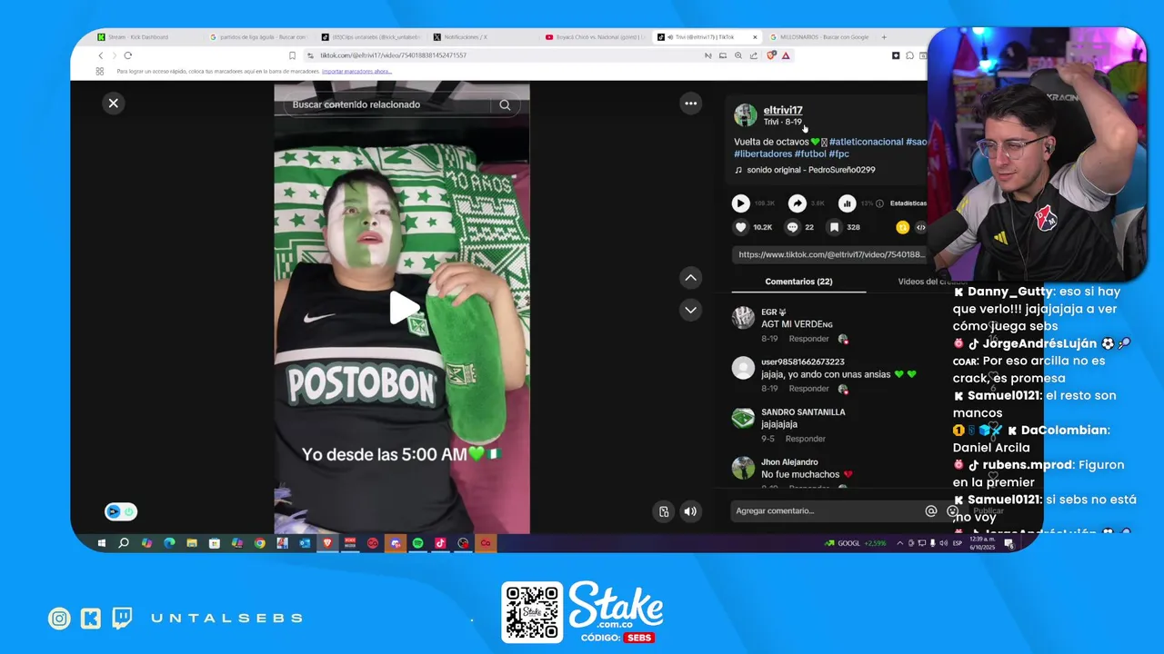Close the TikTok video viewer with X
Viewport: 1164px width, 654px height.
(113, 104)
